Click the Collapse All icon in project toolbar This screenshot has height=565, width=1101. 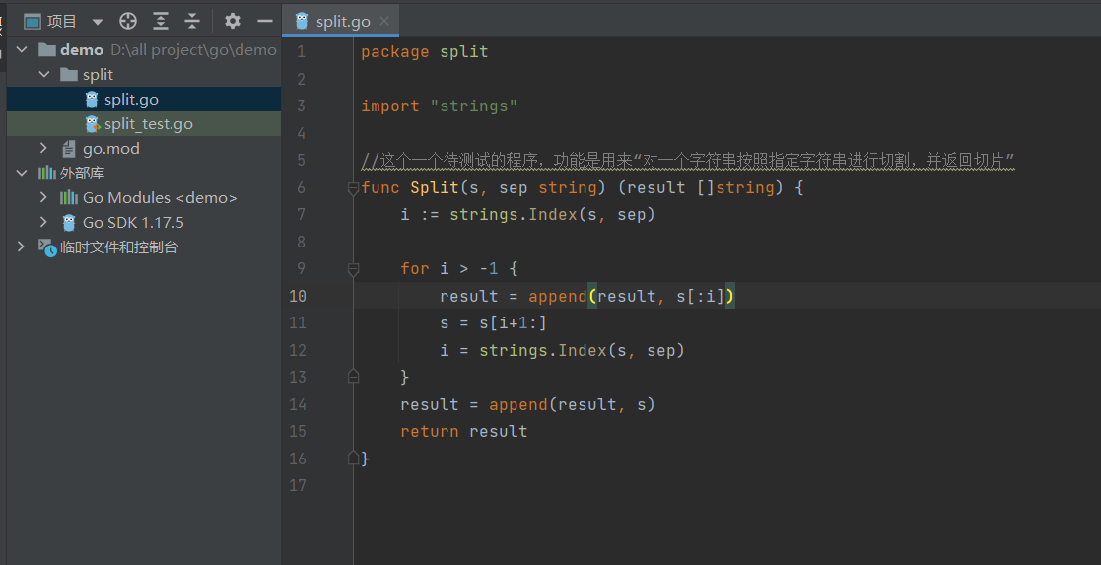coord(192,21)
